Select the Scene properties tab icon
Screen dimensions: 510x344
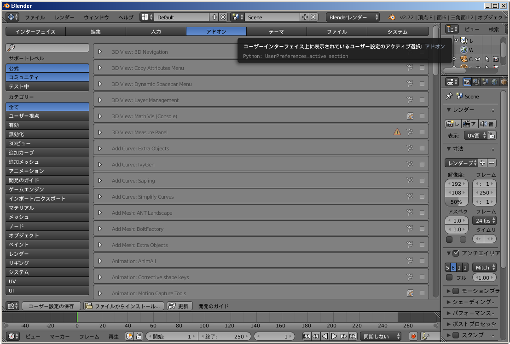[485, 82]
